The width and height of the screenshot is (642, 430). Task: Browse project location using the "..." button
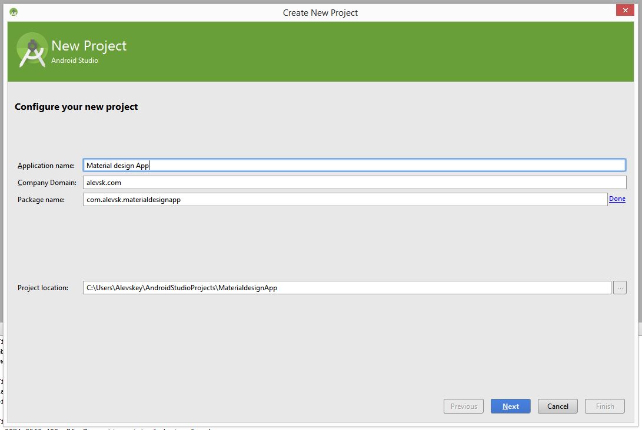[620, 287]
